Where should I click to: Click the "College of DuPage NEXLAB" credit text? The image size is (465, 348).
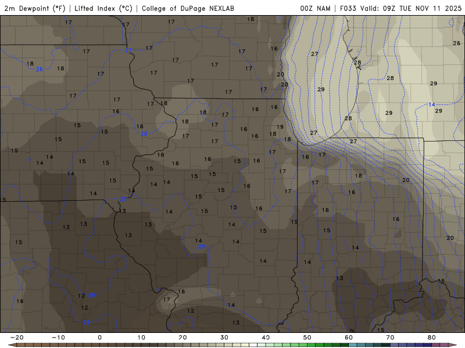188,8
